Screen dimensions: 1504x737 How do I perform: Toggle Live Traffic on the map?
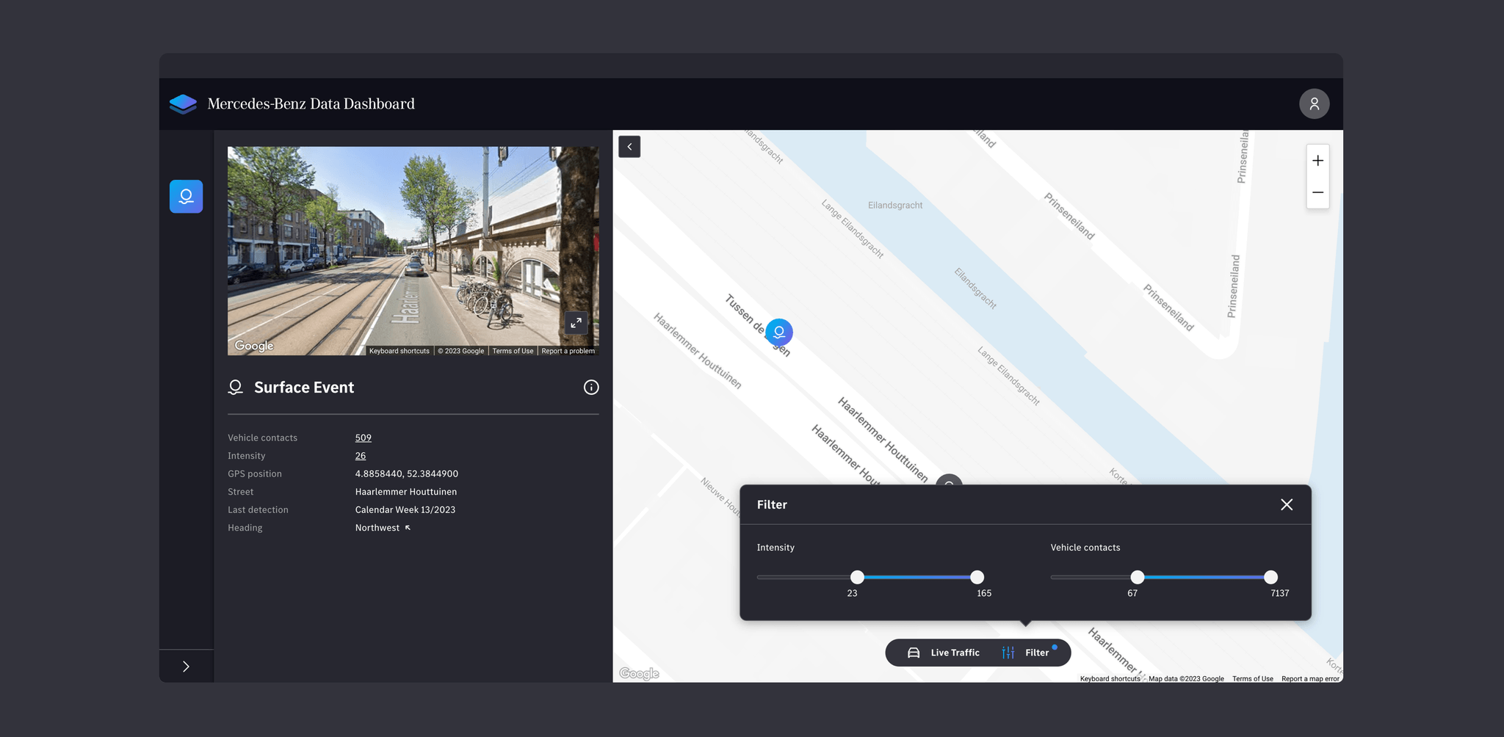(944, 653)
